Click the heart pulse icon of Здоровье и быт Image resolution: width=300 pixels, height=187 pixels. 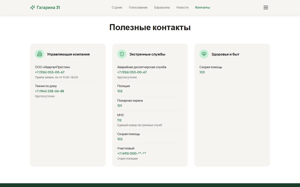[x=204, y=54]
